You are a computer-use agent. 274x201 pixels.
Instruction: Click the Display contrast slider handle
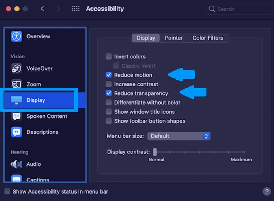(155, 152)
